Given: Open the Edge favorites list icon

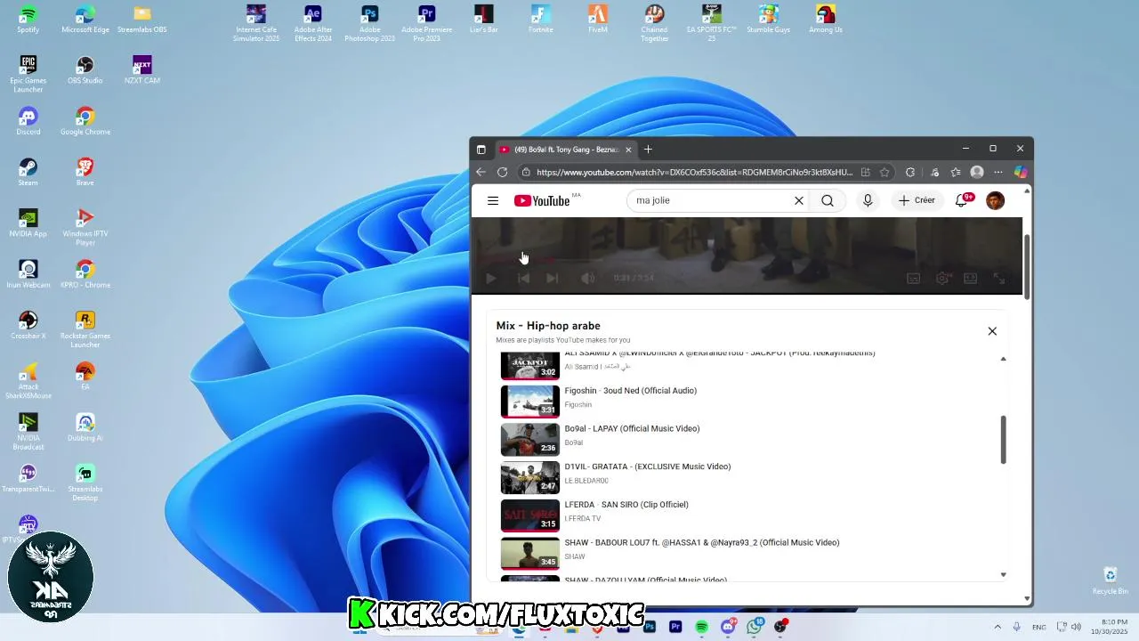Looking at the screenshot, I should [x=956, y=172].
